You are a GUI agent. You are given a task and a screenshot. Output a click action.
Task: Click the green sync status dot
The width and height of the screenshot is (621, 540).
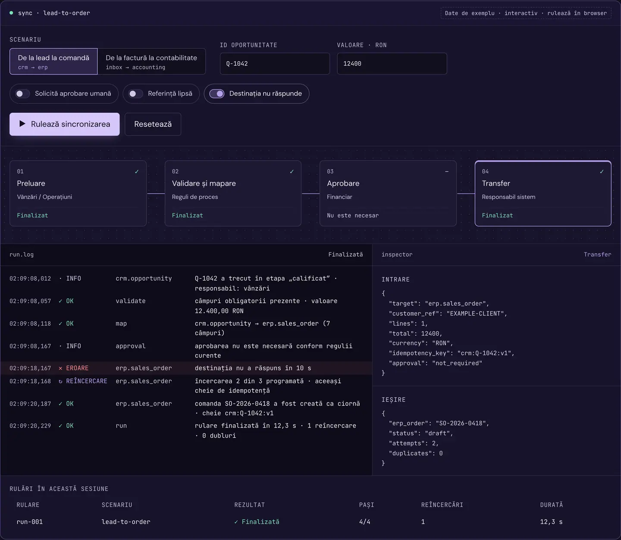(x=11, y=13)
